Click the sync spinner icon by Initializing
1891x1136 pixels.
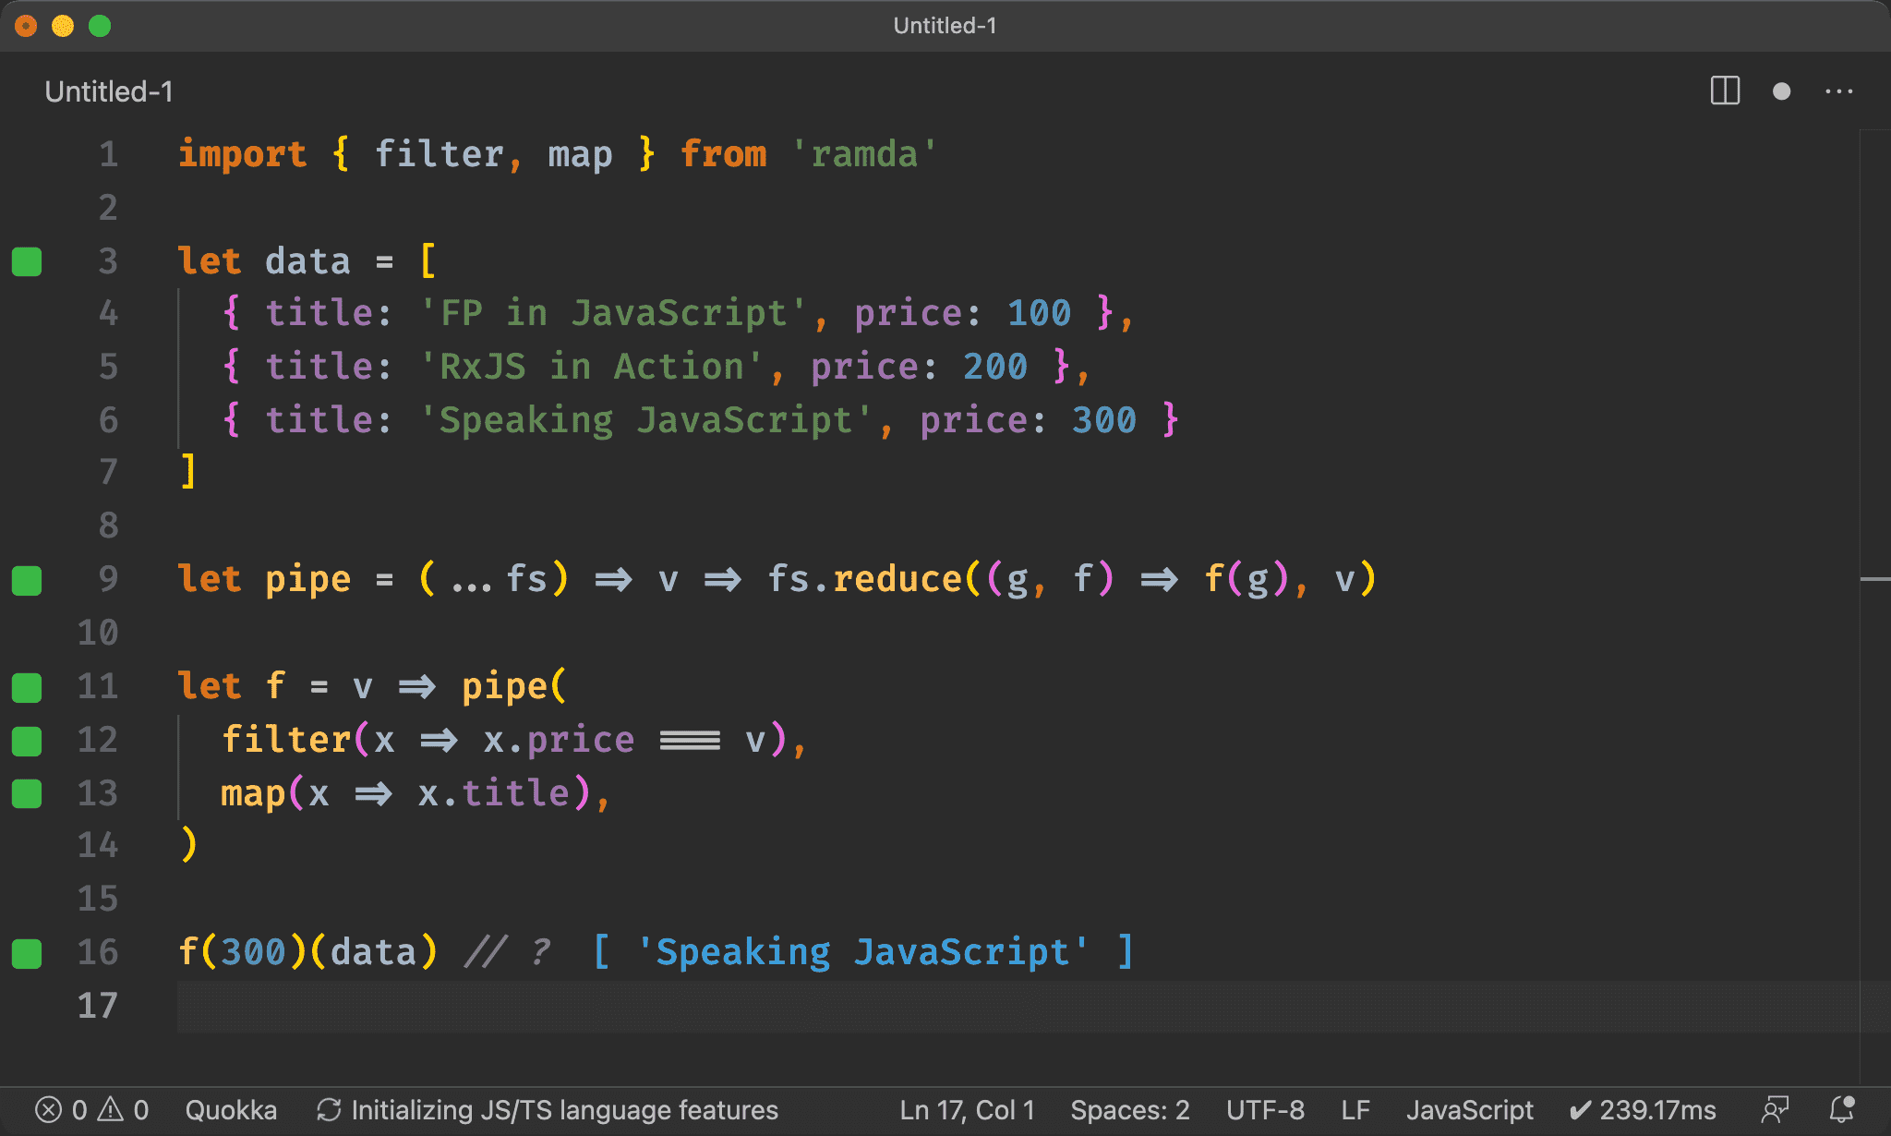click(329, 1109)
